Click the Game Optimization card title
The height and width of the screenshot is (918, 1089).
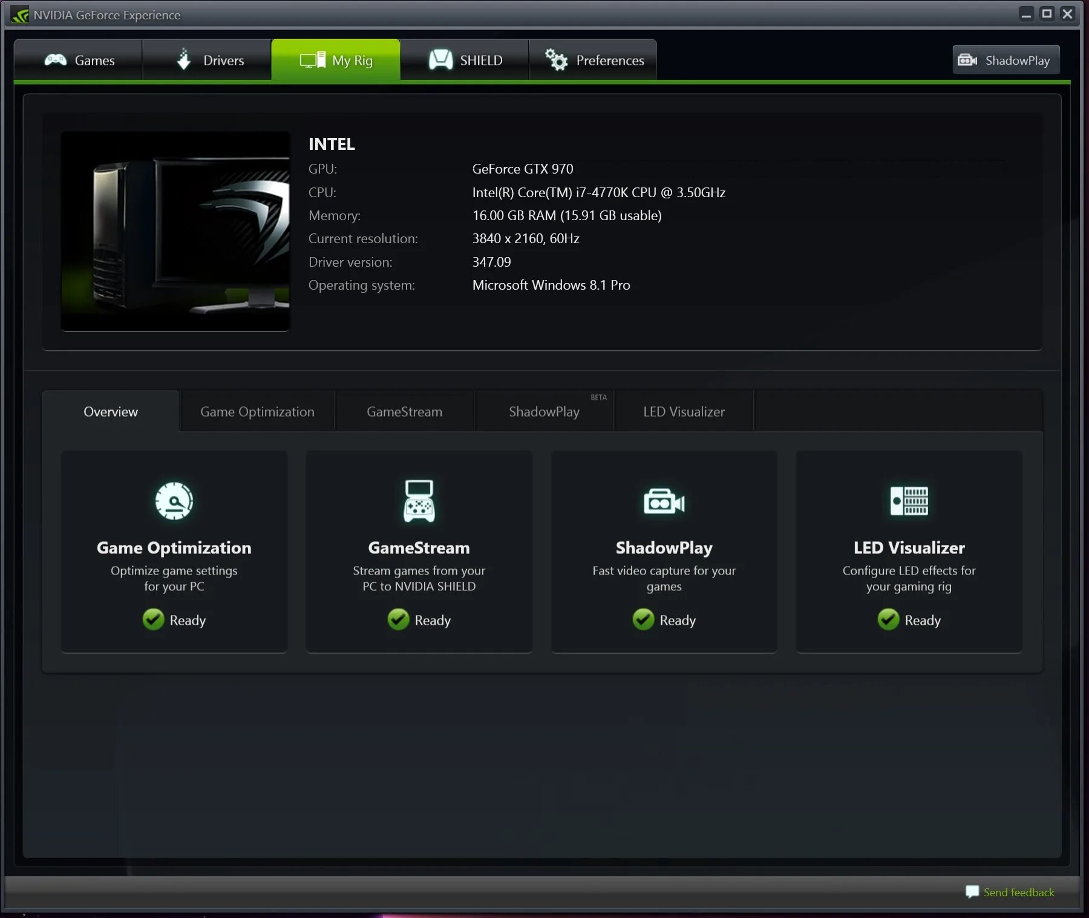174,548
